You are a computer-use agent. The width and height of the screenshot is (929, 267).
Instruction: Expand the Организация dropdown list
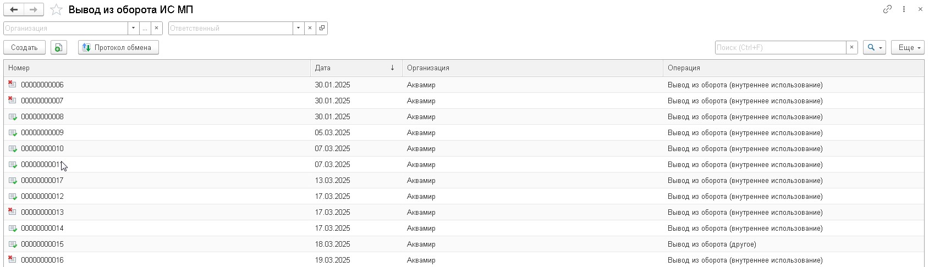tap(133, 28)
